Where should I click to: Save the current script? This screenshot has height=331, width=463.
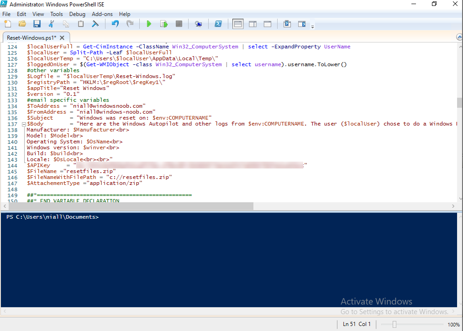pyautogui.click(x=37, y=24)
